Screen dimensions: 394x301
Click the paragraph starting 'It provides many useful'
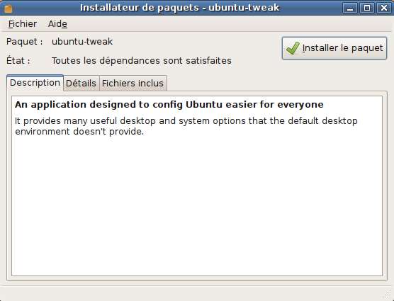pos(186,126)
